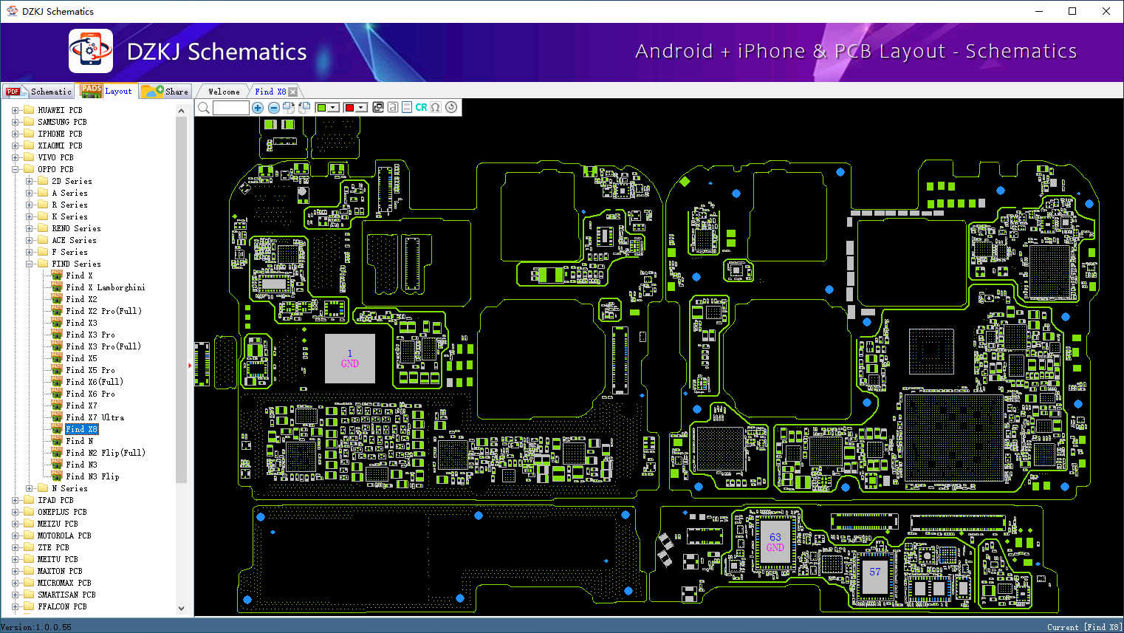The image size is (1124, 633).
Task: Open Find X3 Pro(Full) layout
Action: [x=103, y=346]
